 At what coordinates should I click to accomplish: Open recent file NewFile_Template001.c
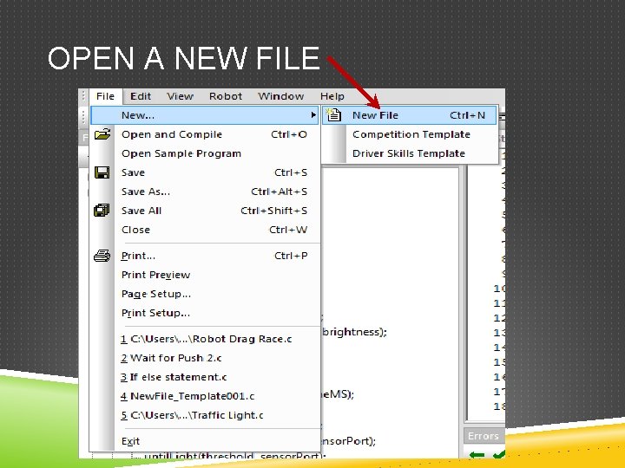click(205, 396)
